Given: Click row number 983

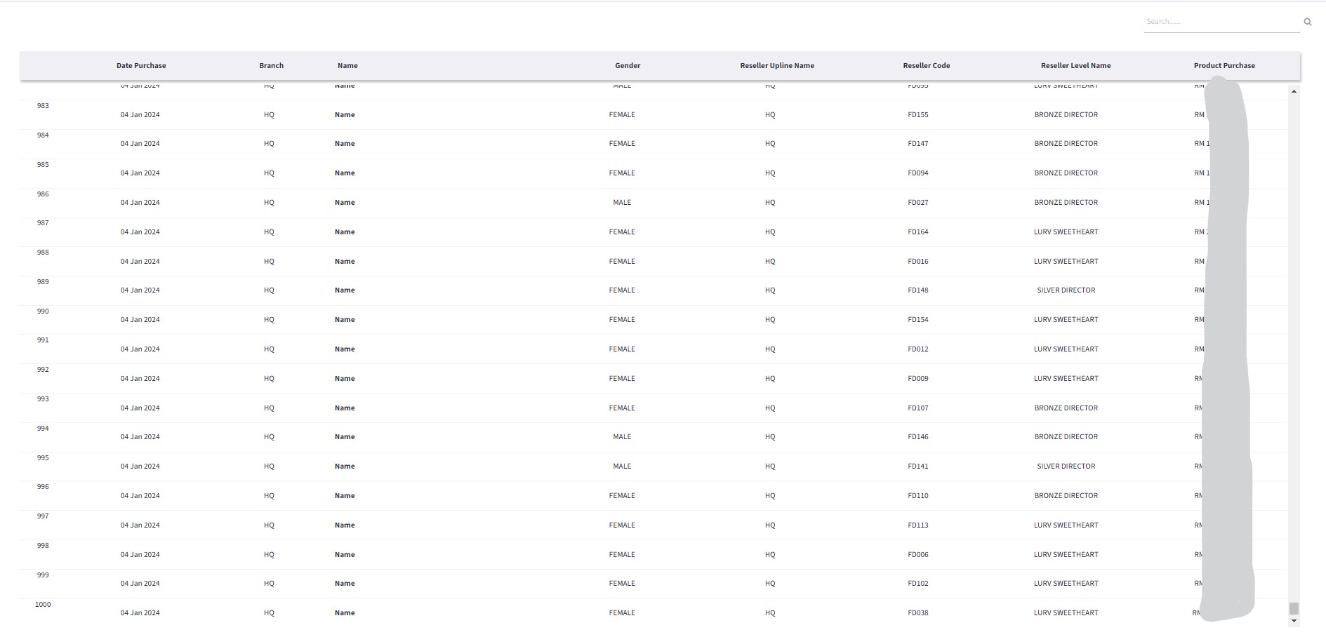Looking at the screenshot, I should point(43,105).
